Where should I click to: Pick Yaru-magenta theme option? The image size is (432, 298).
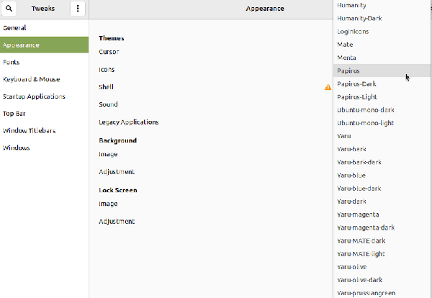382,215
